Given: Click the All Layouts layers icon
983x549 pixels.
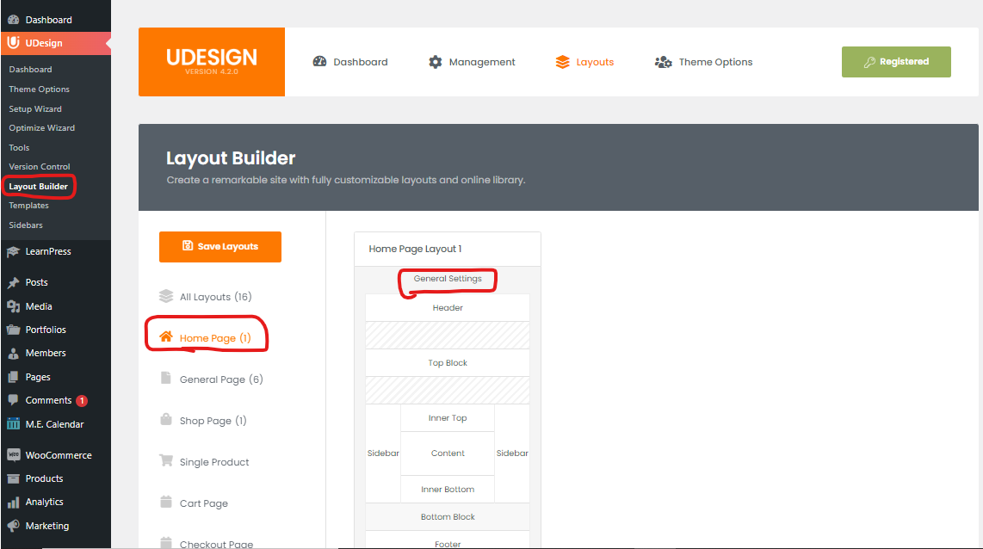Looking at the screenshot, I should click(x=166, y=296).
